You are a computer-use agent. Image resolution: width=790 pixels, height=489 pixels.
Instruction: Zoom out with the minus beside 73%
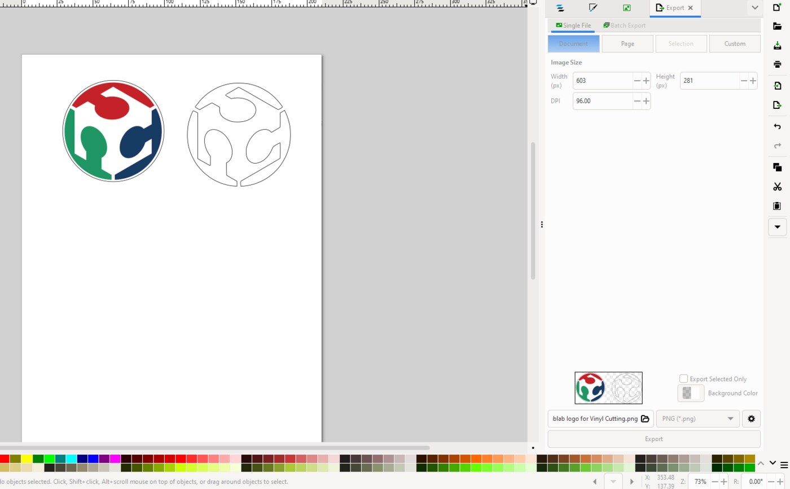point(716,482)
